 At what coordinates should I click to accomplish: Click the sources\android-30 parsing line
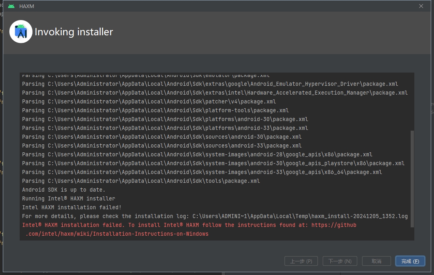click(x=162, y=137)
